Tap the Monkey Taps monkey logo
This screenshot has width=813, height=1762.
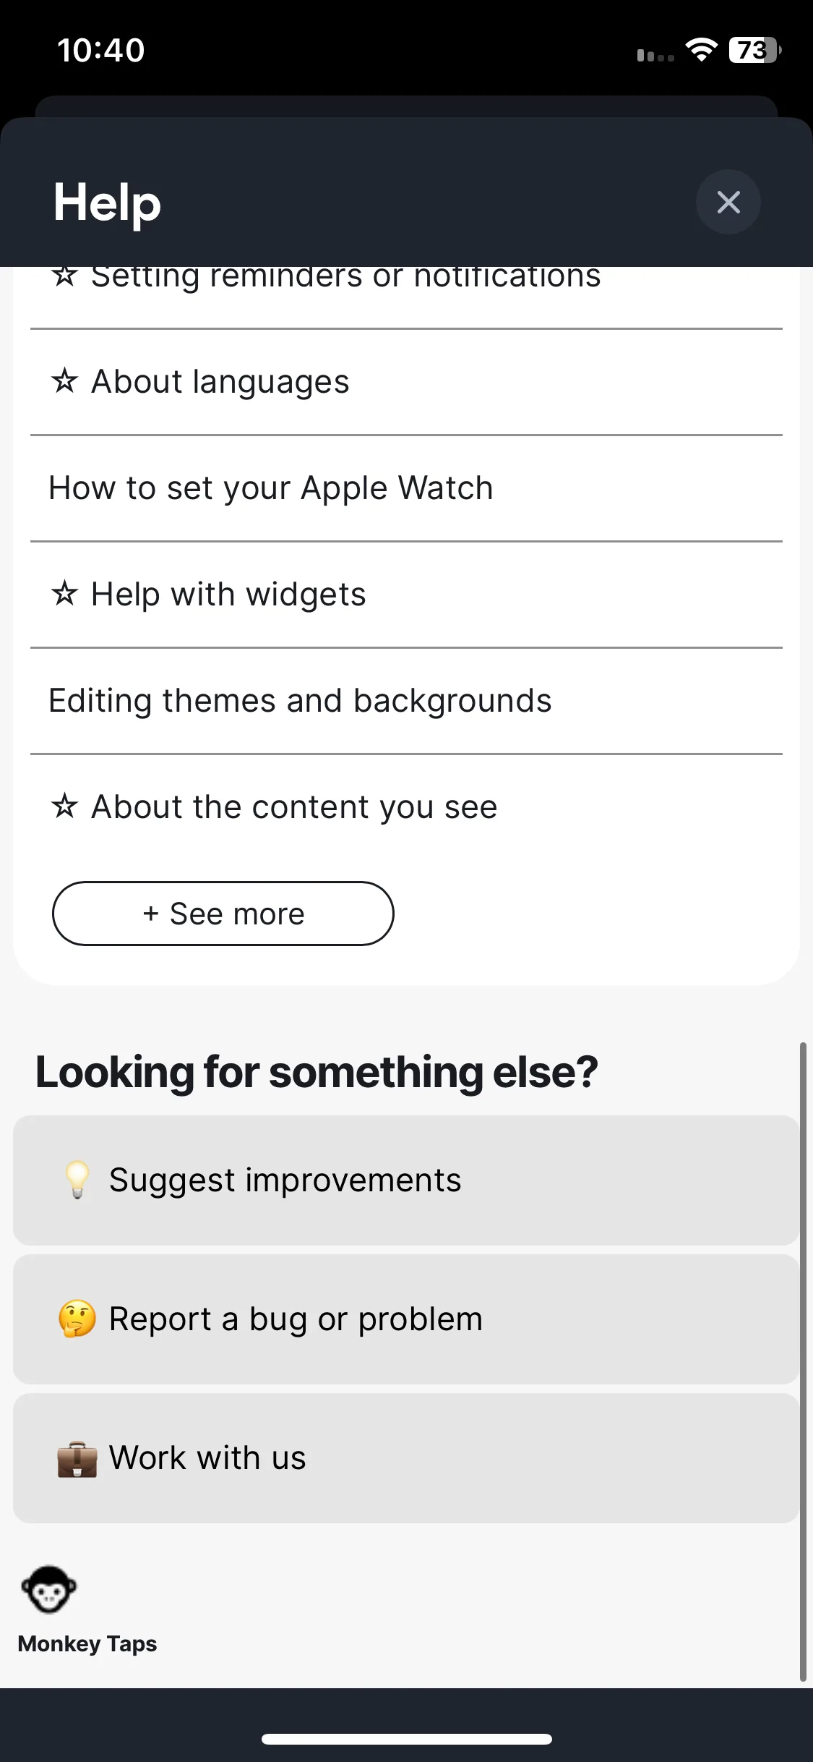(48, 1589)
